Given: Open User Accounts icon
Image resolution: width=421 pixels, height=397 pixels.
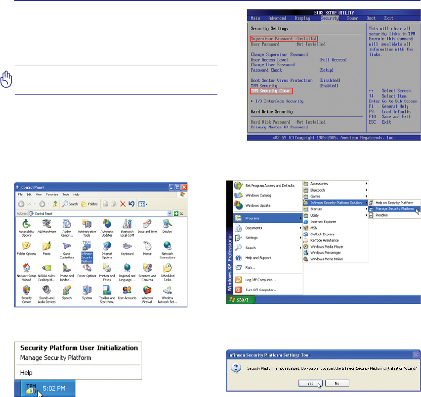Looking at the screenshot, I should click(127, 293).
